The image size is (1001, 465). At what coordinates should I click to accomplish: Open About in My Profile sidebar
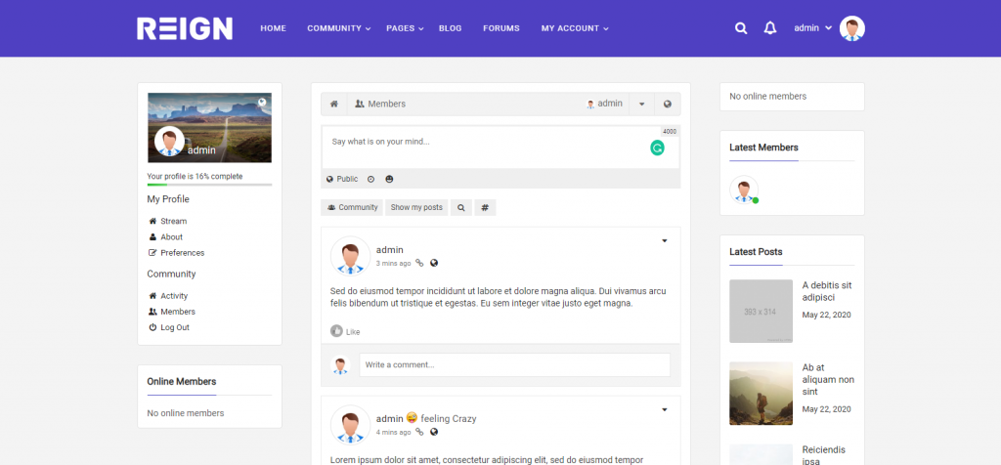point(166,237)
